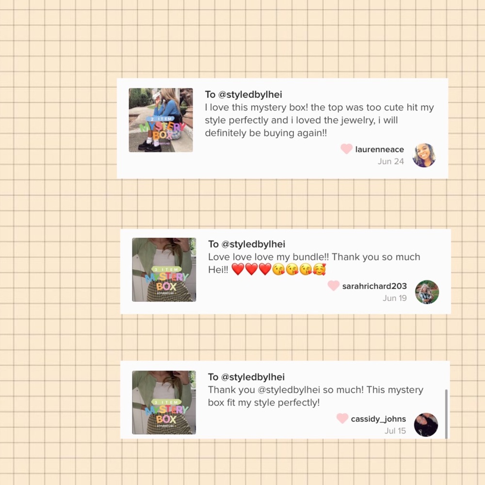Click the laurenneace username
Screen dimensions: 485x485
tap(380, 149)
